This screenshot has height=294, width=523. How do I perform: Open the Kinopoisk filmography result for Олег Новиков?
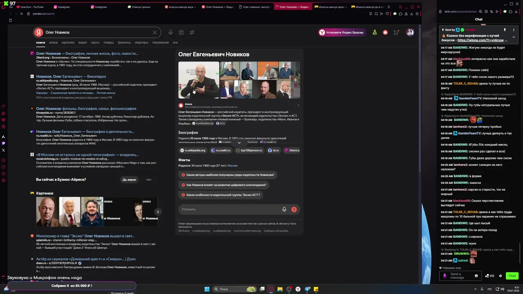[x=86, y=109]
